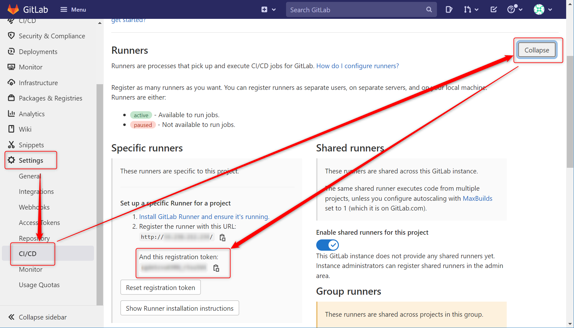Open Webhooks settings submenu item
The height and width of the screenshot is (328, 574).
tap(34, 207)
